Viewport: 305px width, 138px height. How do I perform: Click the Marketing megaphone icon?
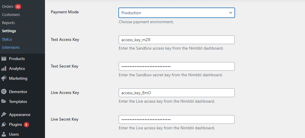[4, 79]
